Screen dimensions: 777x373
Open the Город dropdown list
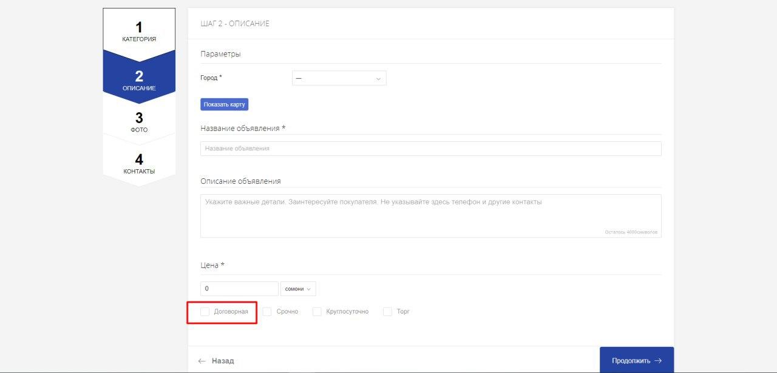click(339, 78)
